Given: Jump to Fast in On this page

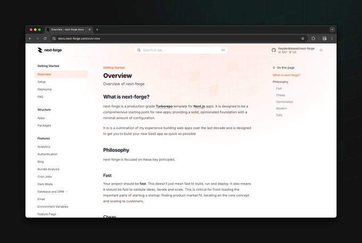Looking at the screenshot, I should [279, 89].
